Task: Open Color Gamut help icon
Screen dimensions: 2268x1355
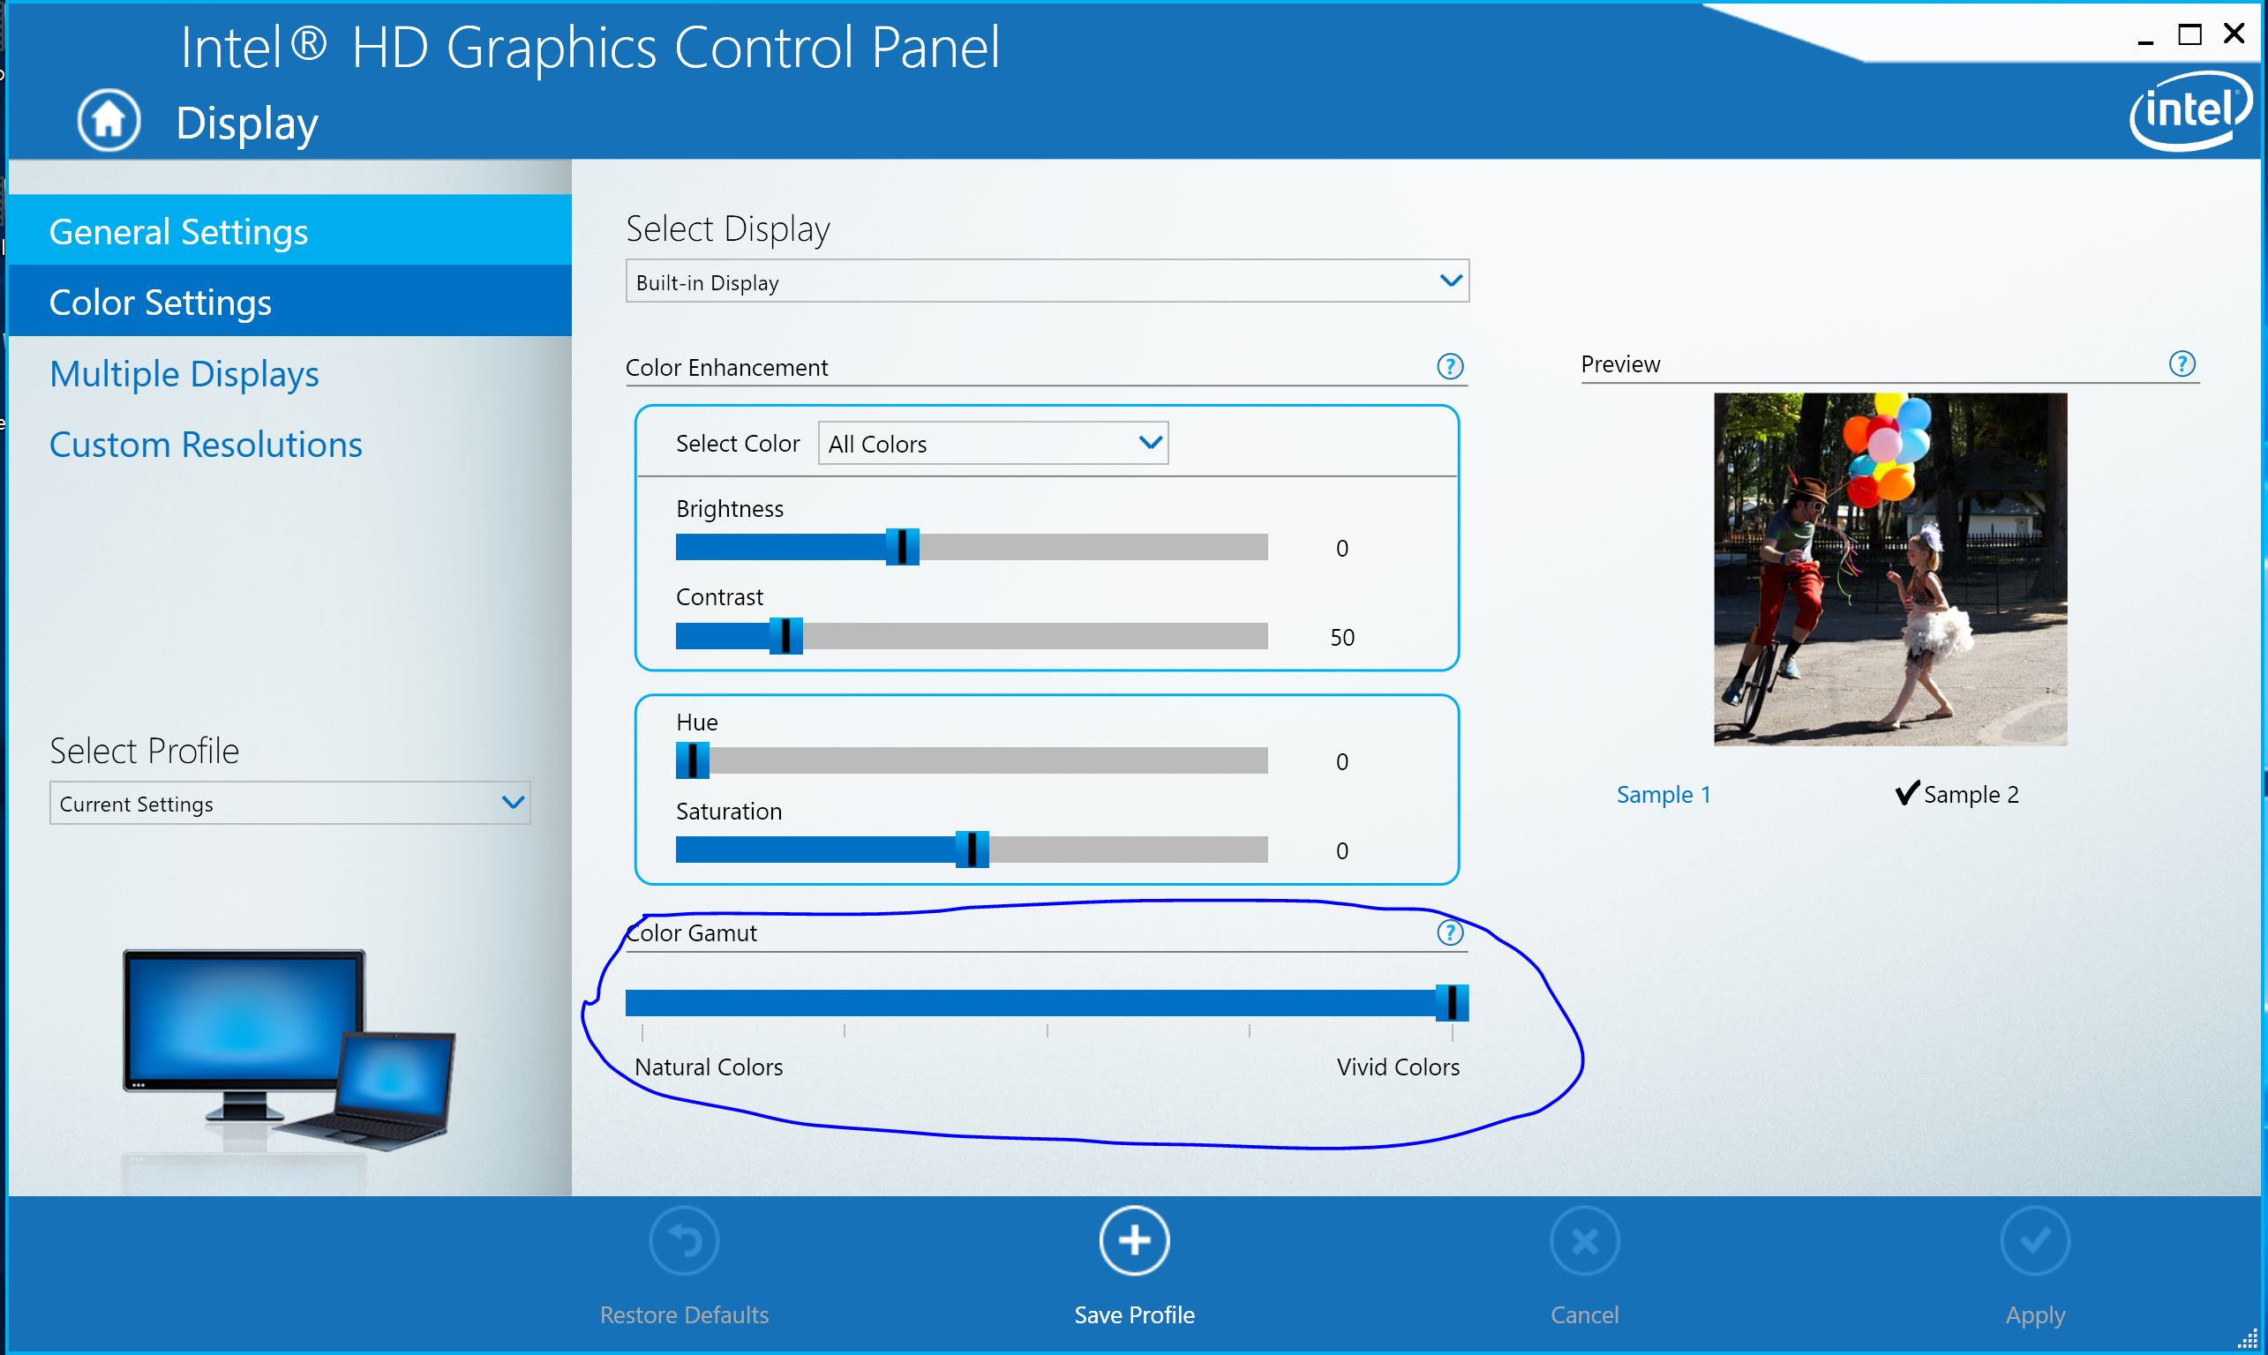Action: pyautogui.click(x=1450, y=933)
